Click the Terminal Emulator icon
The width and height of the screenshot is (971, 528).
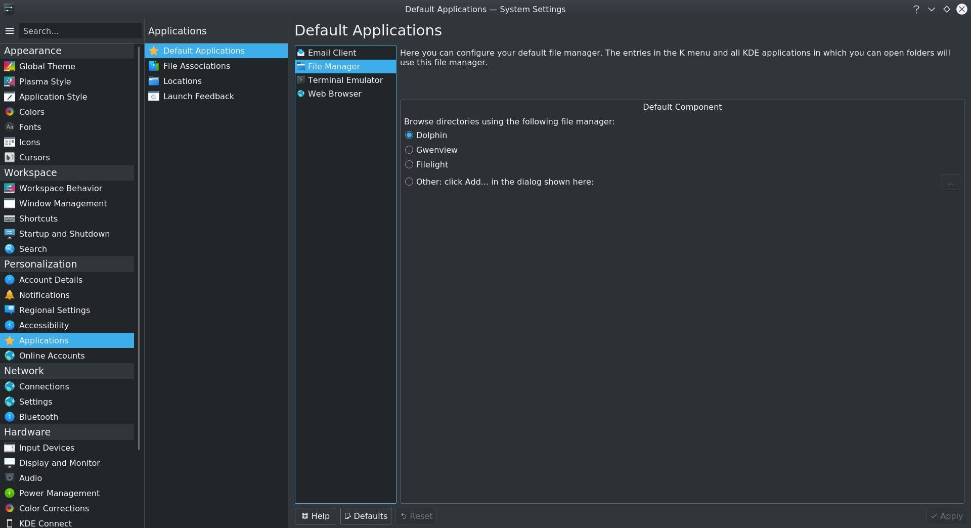point(301,80)
